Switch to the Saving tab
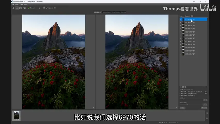Viewport: 220px width, 124px height. tap(123, 12)
